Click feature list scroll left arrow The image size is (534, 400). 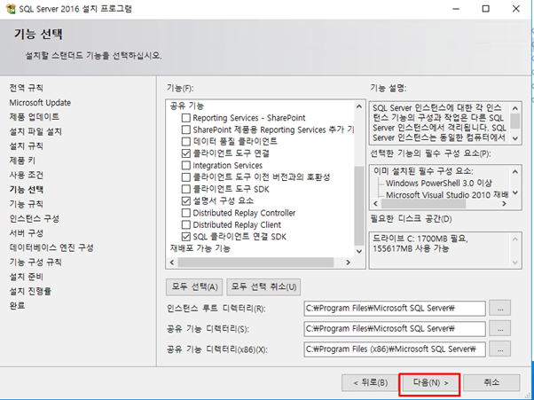tap(172, 263)
